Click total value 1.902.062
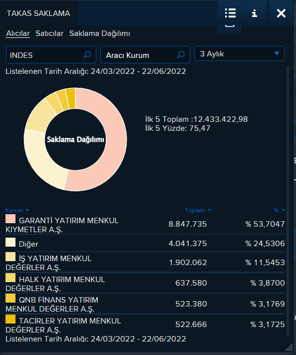 click(x=188, y=263)
